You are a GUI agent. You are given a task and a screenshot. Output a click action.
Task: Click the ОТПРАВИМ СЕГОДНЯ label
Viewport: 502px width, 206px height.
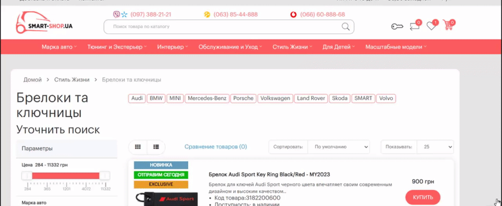point(161,174)
